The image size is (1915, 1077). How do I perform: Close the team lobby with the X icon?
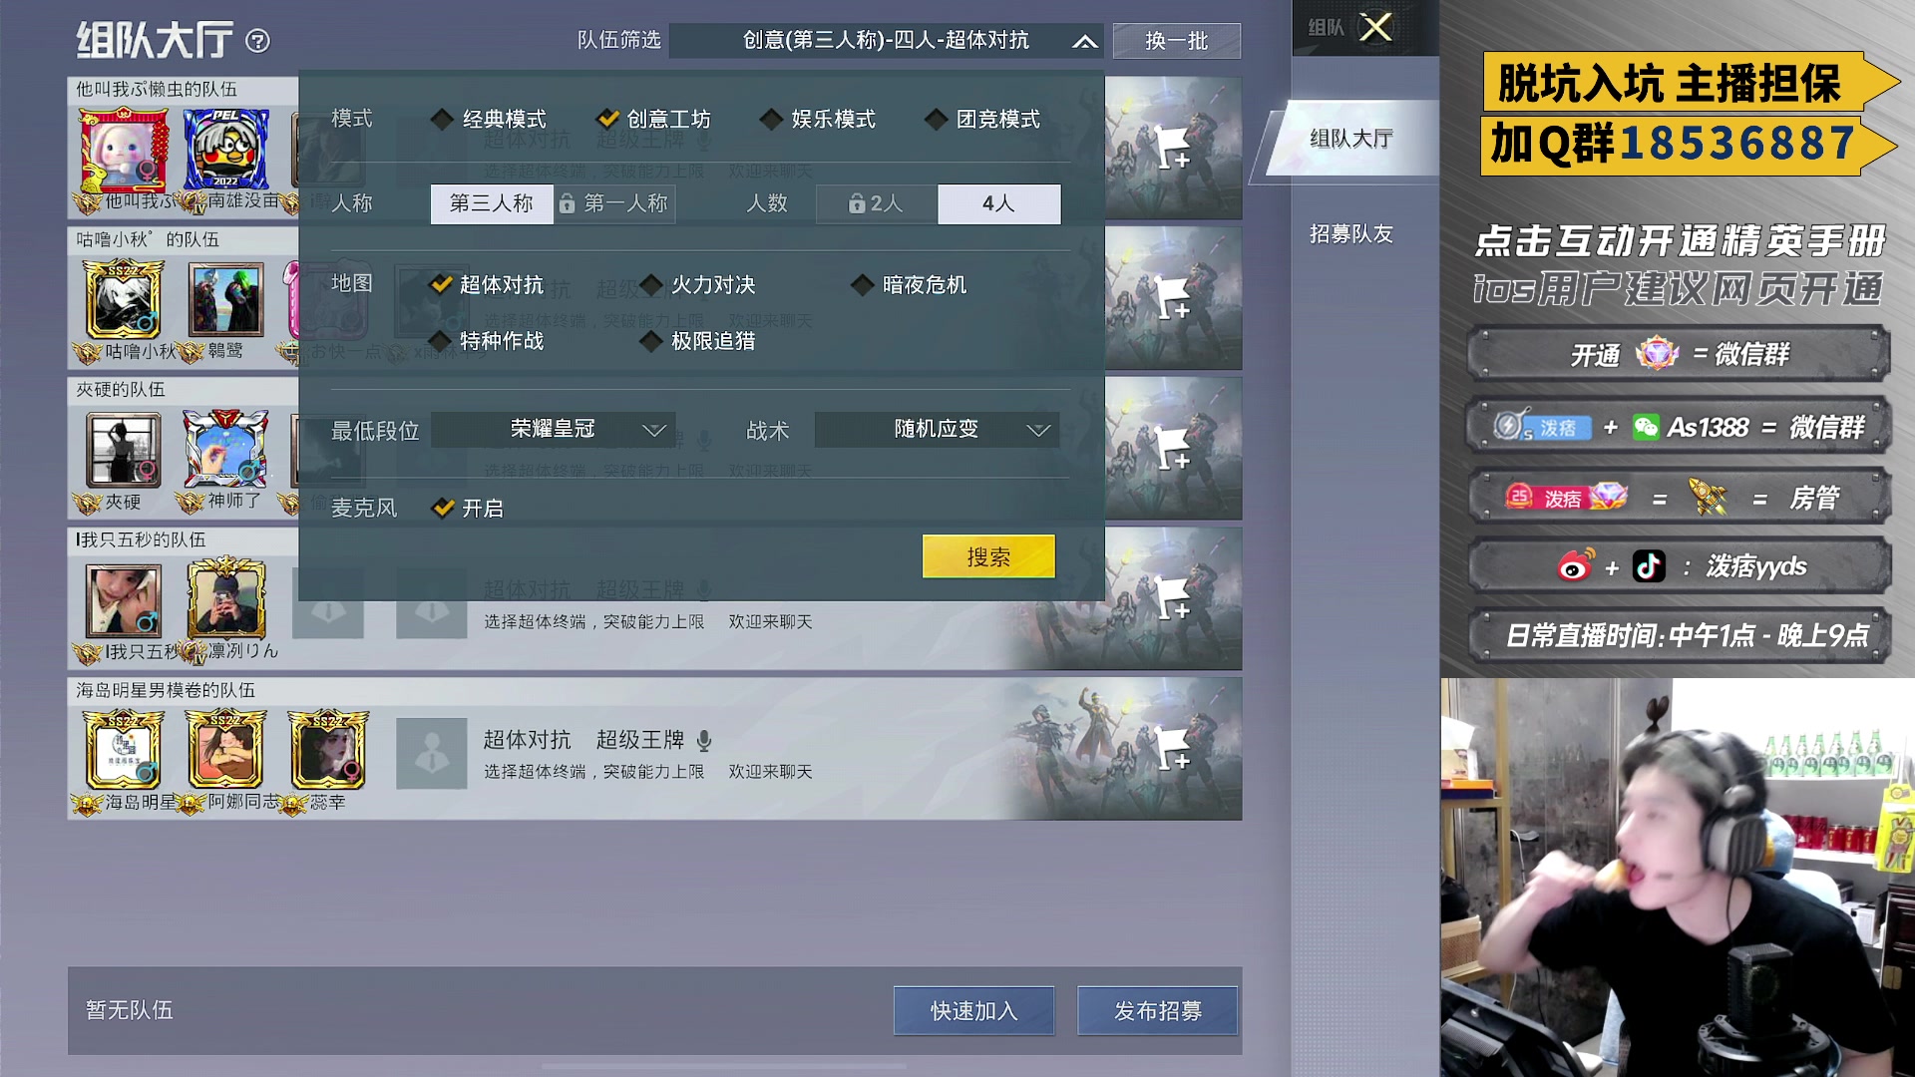pos(1375,27)
